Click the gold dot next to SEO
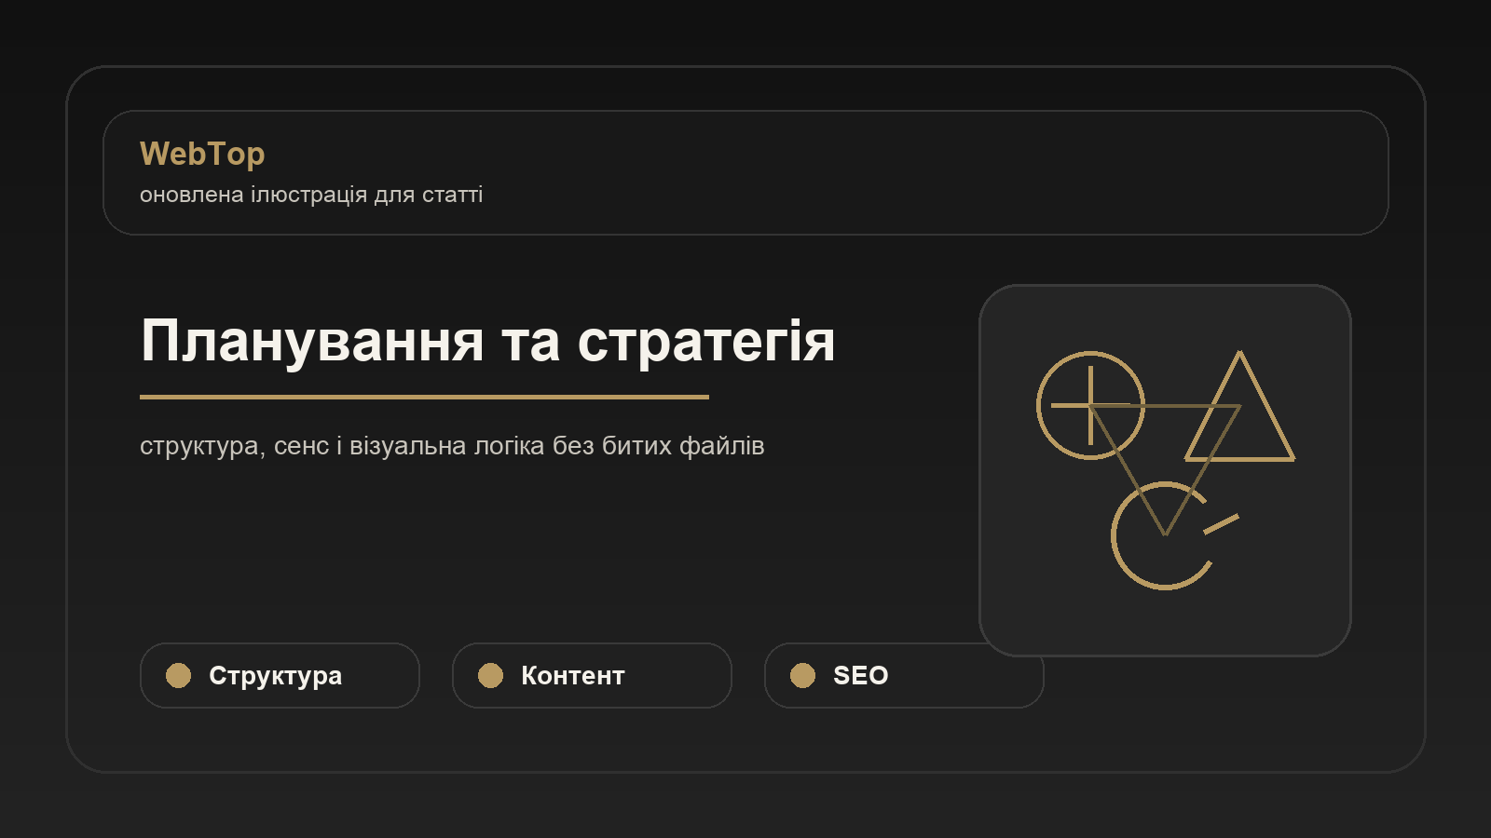This screenshot has height=838, width=1491. tap(802, 675)
